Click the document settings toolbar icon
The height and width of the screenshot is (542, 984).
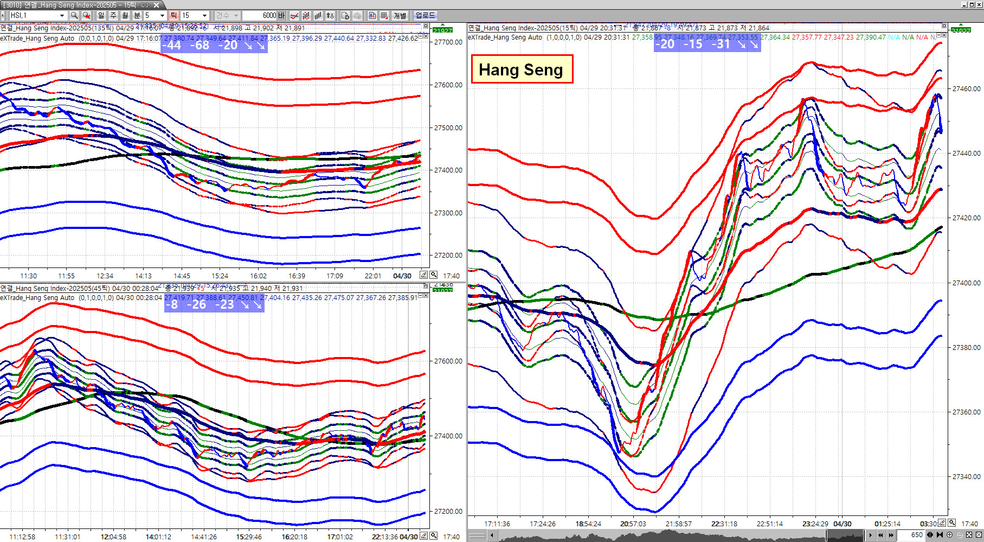coord(345,16)
